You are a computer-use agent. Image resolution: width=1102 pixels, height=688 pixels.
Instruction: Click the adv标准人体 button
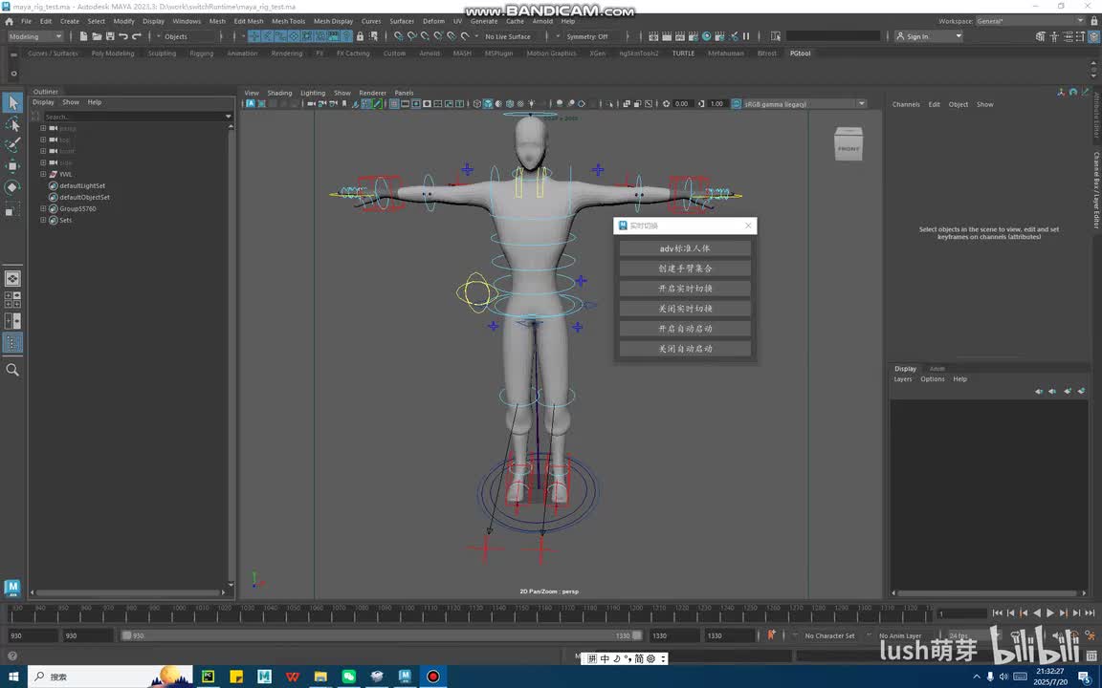tap(685, 248)
